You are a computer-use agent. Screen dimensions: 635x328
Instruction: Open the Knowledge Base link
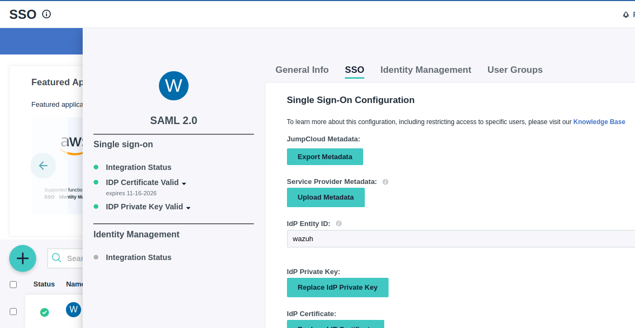(x=599, y=122)
